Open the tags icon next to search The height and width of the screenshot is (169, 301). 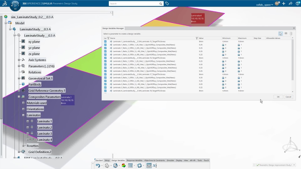pyautogui.click(x=167, y=3)
